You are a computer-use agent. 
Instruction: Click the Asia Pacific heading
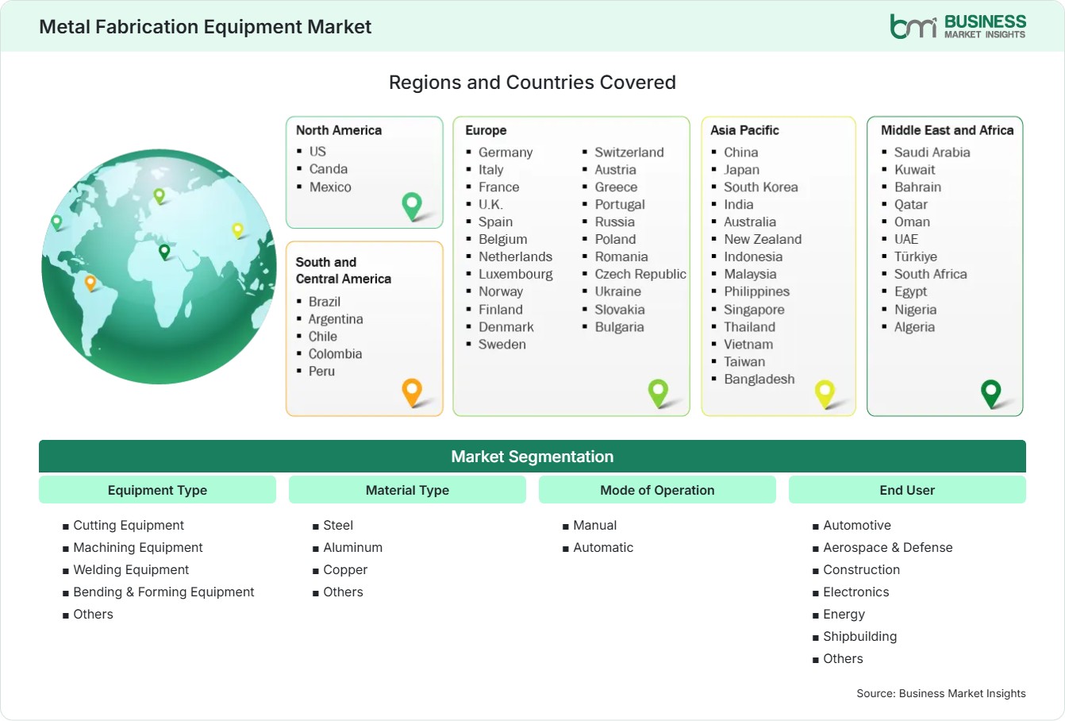[744, 130]
